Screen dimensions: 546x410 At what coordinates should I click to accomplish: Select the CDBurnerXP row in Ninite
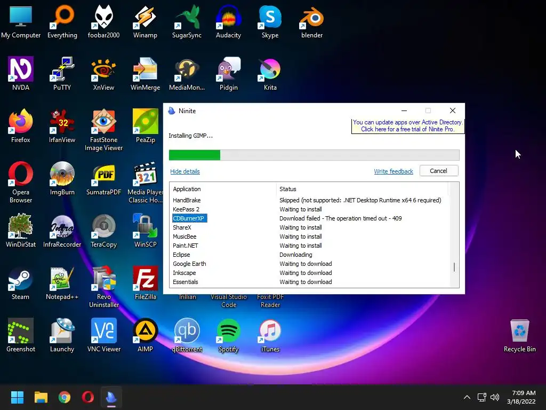(x=310, y=218)
